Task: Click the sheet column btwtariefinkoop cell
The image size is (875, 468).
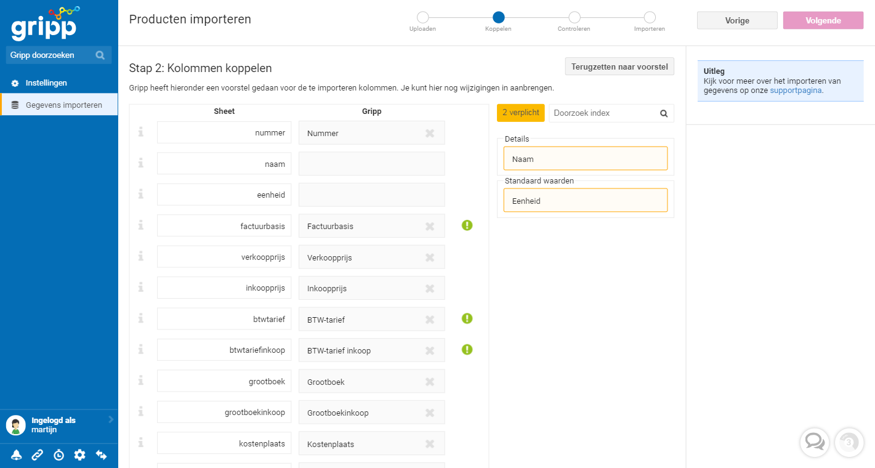Action: (224, 350)
